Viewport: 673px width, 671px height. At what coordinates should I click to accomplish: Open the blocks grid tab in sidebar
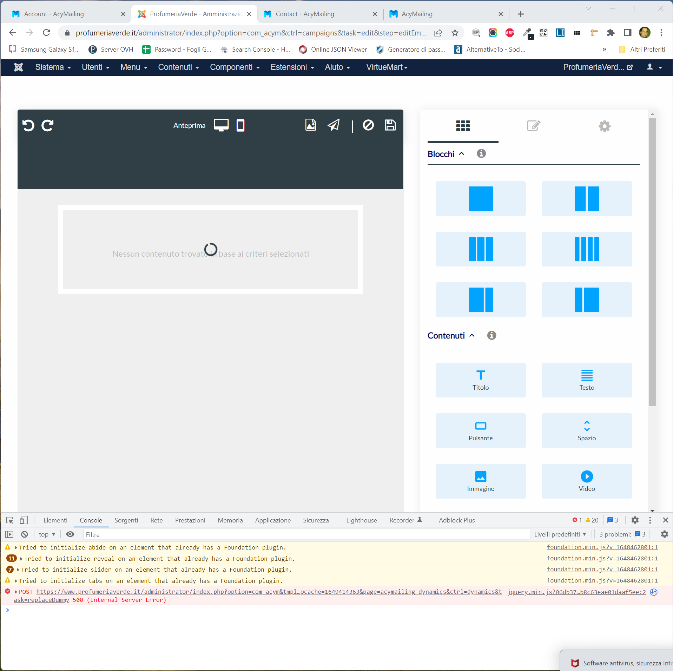463,126
